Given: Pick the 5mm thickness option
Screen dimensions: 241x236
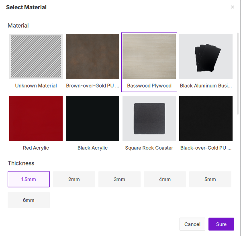Looking at the screenshot, I should (210, 179).
